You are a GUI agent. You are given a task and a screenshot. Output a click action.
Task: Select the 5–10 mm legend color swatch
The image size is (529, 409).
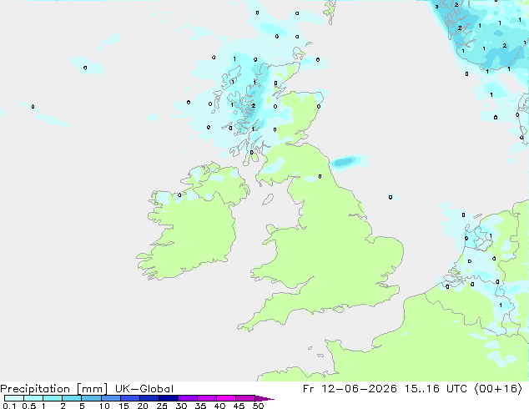(x=91, y=398)
